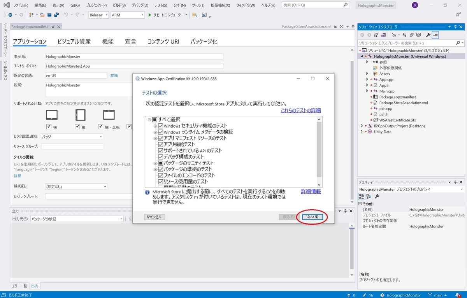Open the 繰り返し (設定なし) dropdown
The height and width of the screenshot is (298, 467).
click(76, 187)
